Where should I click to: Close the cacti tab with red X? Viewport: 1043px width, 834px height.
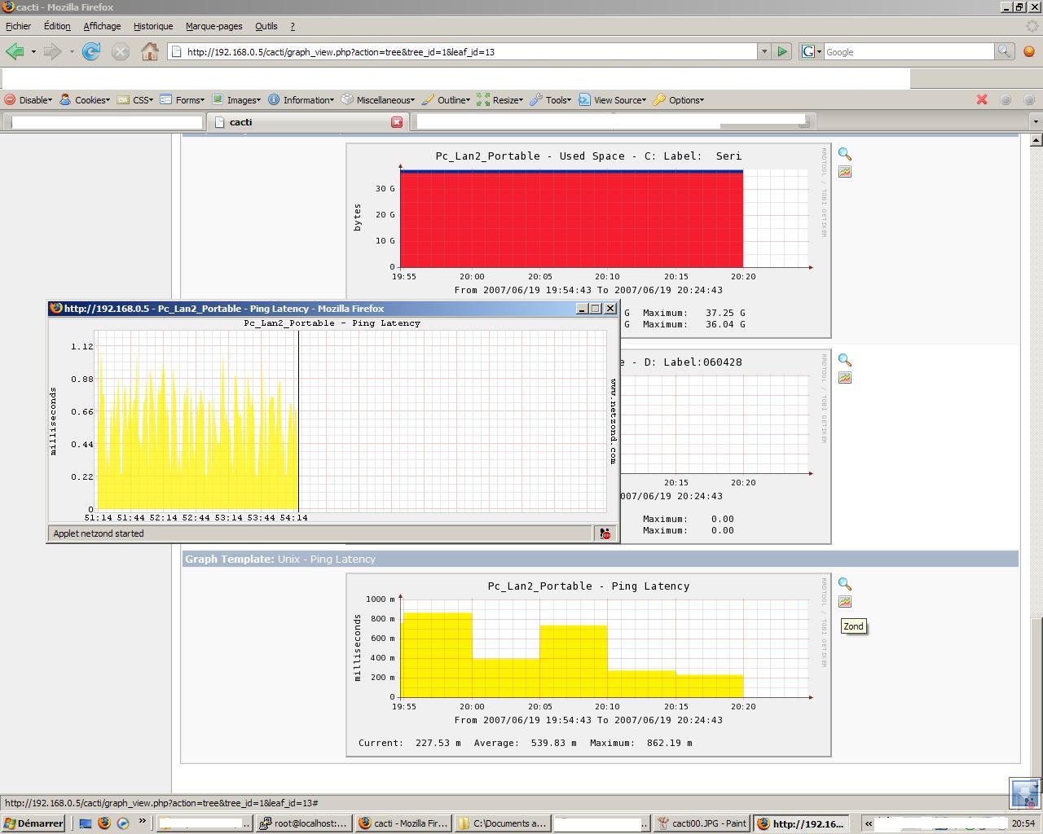point(397,122)
